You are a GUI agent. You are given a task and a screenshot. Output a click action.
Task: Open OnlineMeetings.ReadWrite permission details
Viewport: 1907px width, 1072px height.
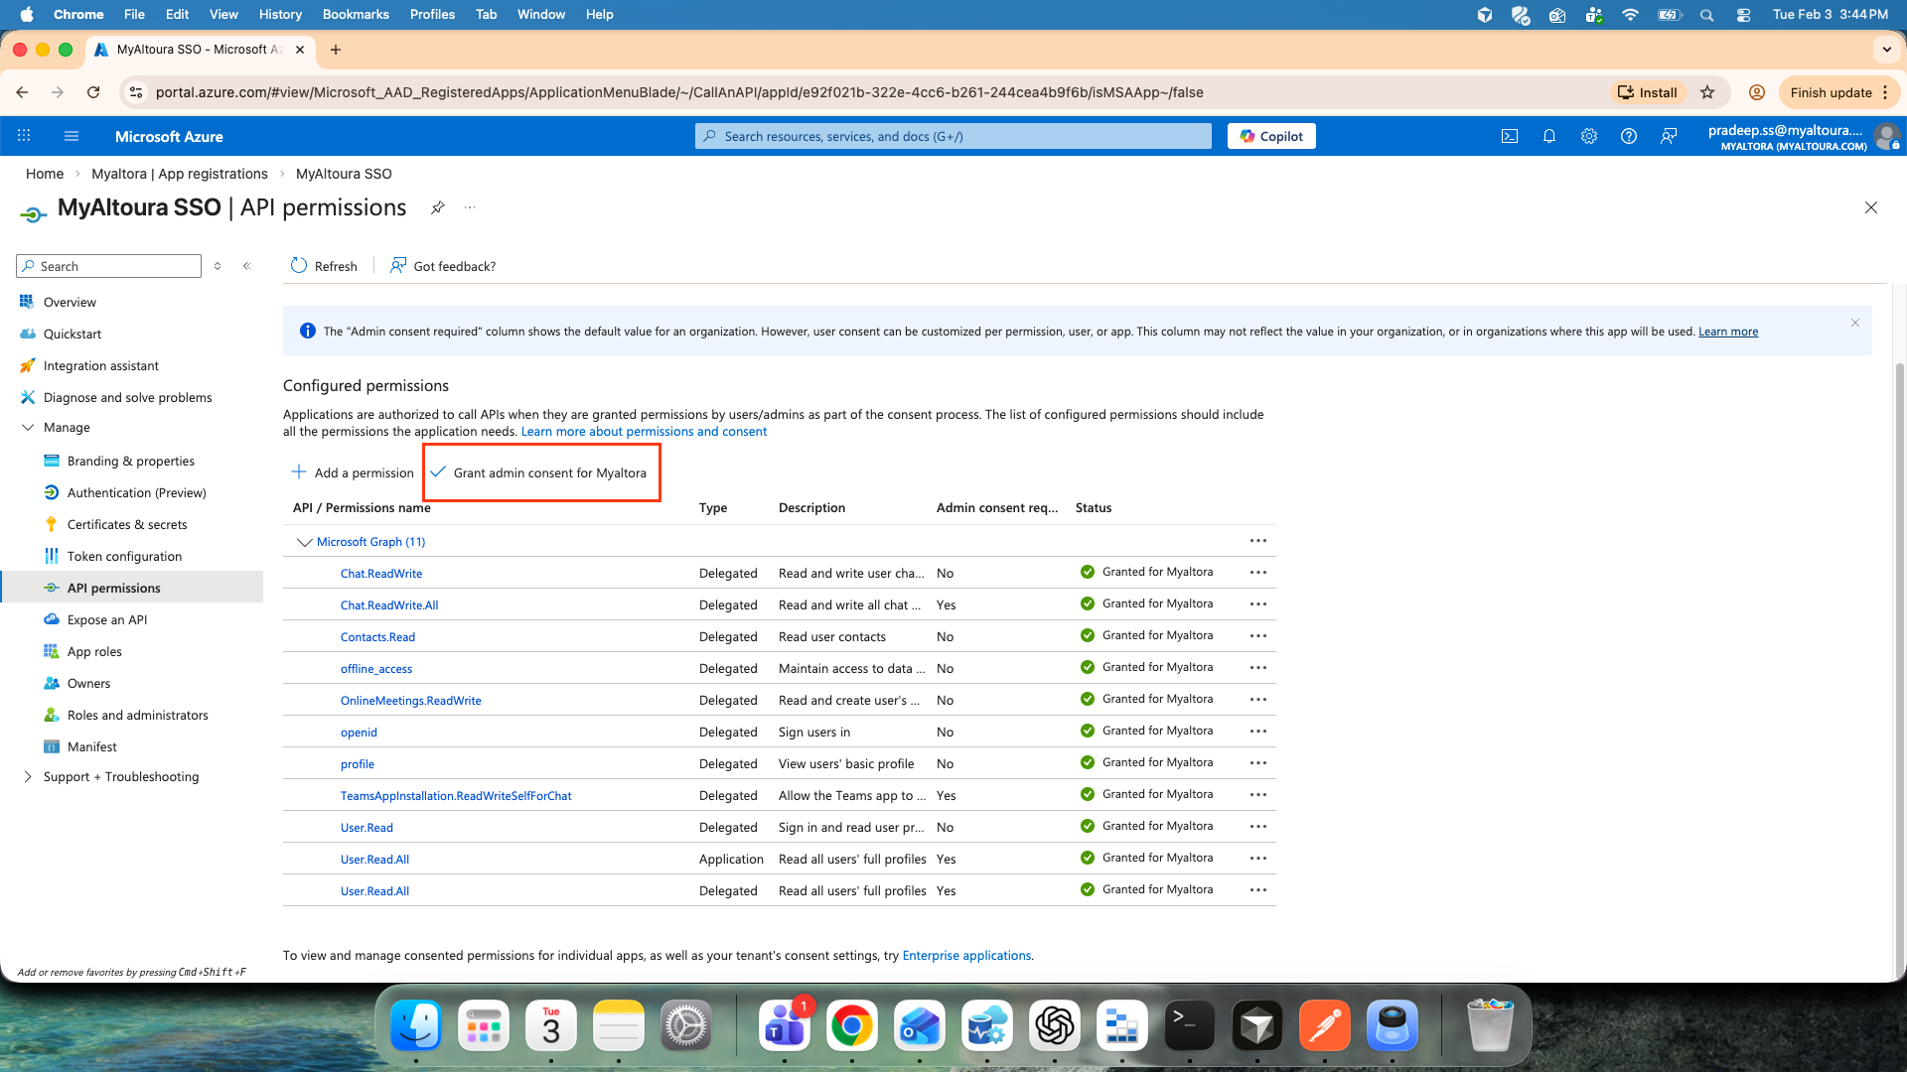click(x=411, y=701)
